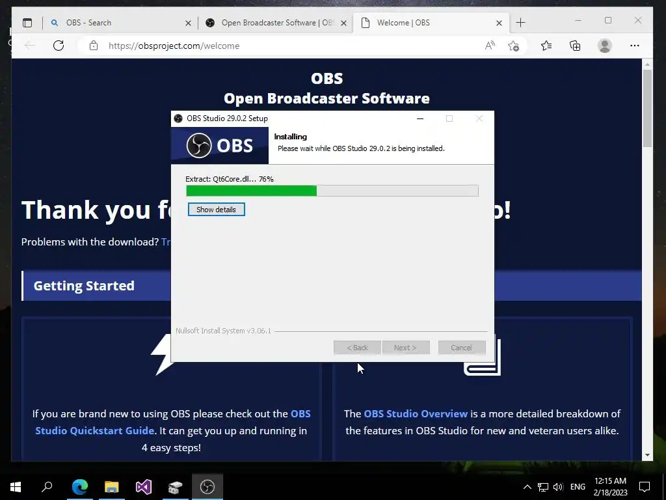Toggle Read aloud icon in address bar

(x=490, y=46)
